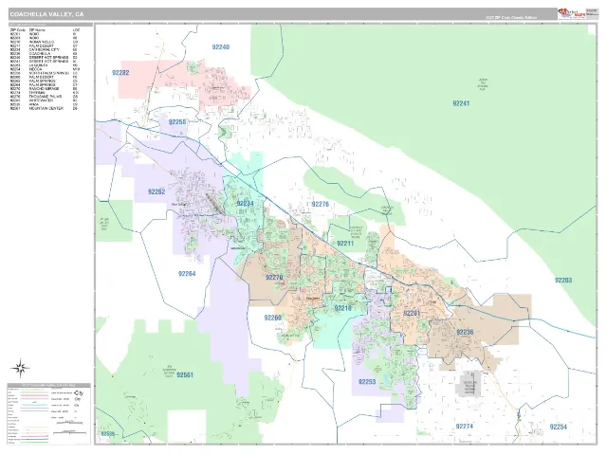Viewport: 607px width, 455px height.
Task: Select ZIP label 92262 on the map
Action: [x=156, y=191]
